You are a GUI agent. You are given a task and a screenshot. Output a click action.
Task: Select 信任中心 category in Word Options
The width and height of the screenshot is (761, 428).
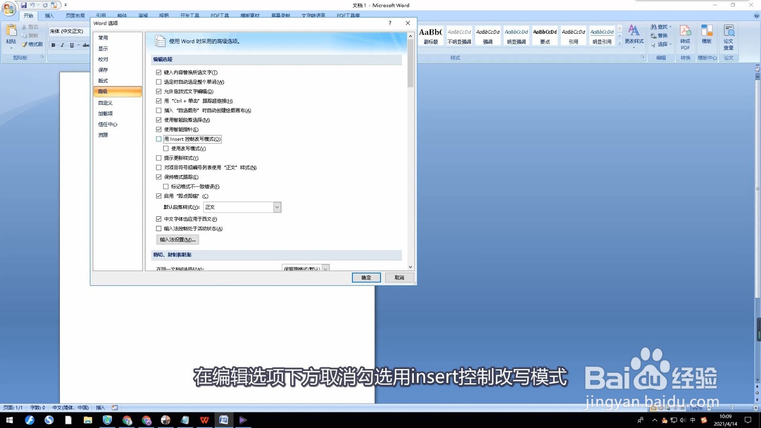pyautogui.click(x=117, y=124)
